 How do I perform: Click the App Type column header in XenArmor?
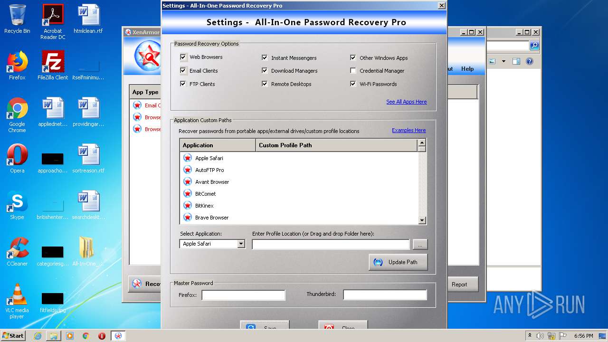tap(145, 92)
